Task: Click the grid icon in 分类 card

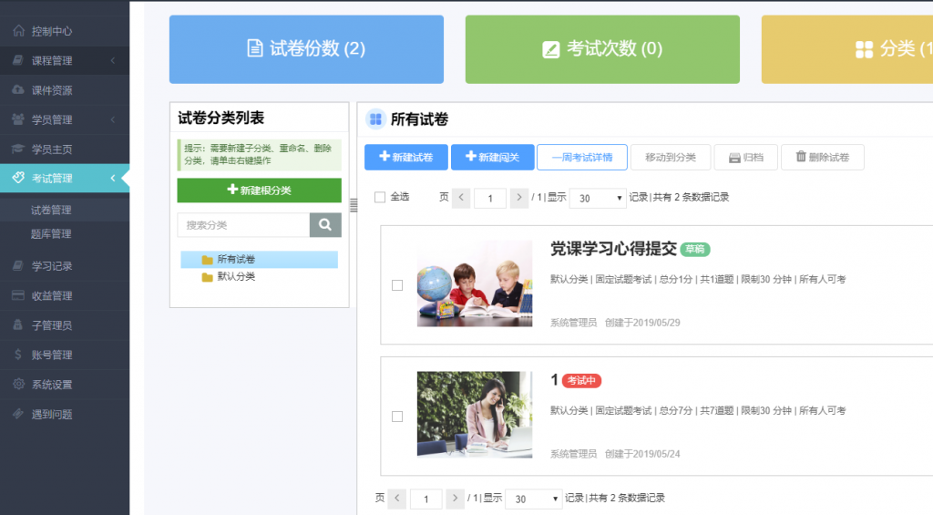Action: tap(864, 49)
